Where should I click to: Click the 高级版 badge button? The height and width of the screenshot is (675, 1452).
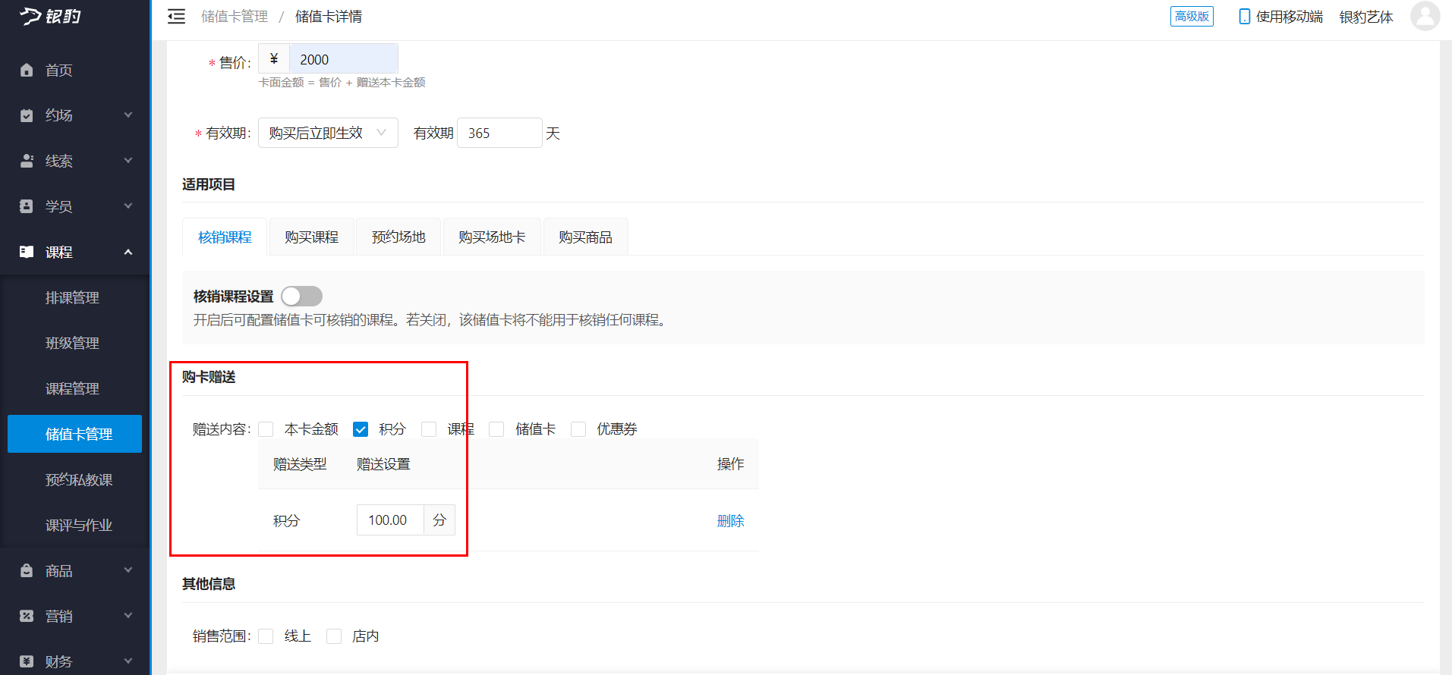[1192, 16]
